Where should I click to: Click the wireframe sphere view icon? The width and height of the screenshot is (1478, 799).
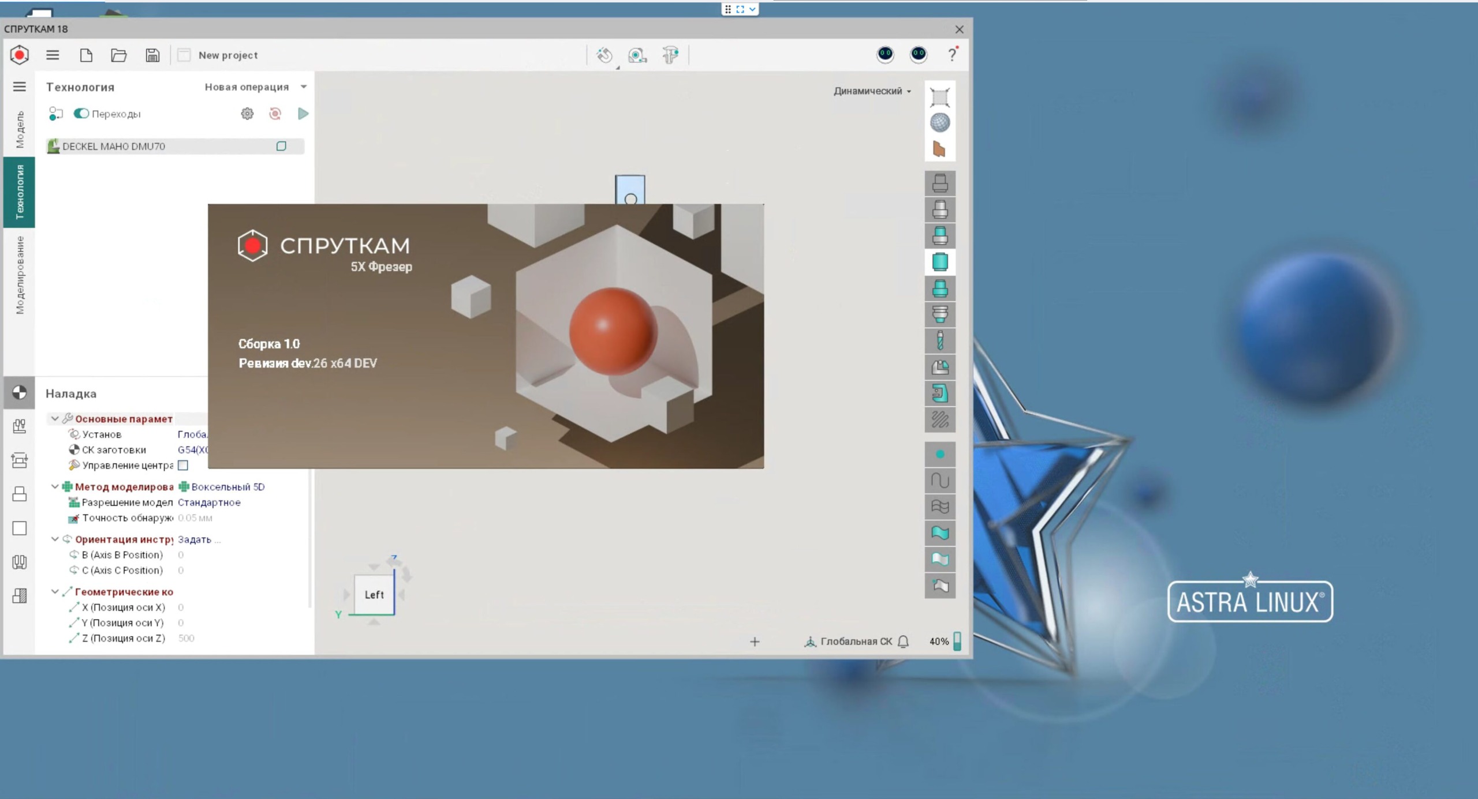[x=940, y=123]
